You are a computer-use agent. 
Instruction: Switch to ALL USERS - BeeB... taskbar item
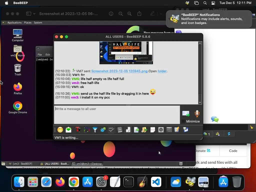coord(55,164)
